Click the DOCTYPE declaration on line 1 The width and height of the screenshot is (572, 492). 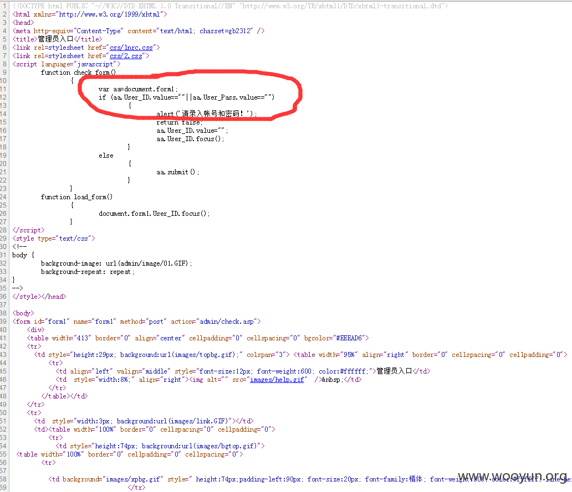(x=230, y=6)
